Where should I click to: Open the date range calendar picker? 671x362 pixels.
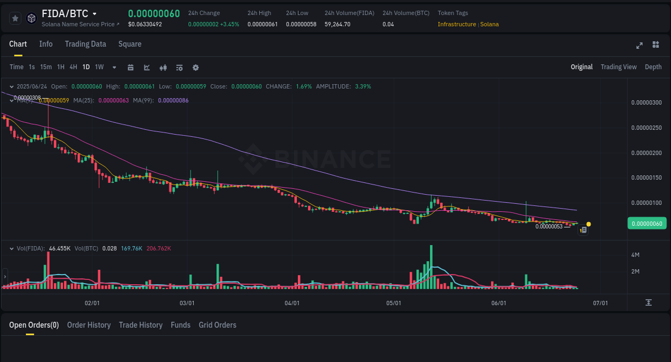(130, 67)
